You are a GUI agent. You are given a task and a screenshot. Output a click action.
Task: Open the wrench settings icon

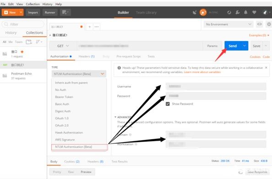tap(237, 12)
